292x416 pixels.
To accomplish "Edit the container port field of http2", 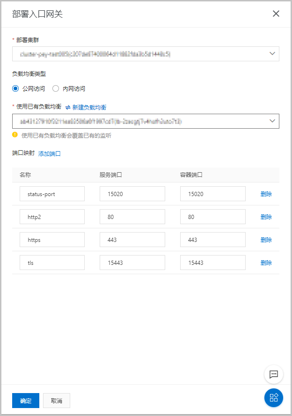I will click(213, 217).
